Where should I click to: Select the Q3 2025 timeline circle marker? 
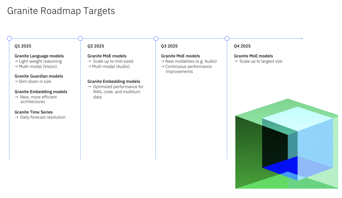pos(156,39)
